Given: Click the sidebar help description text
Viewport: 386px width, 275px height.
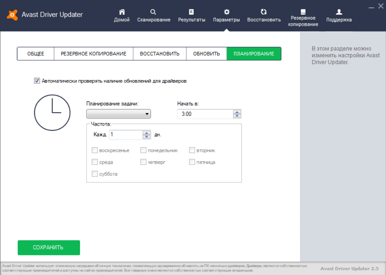Looking at the screenshot, I should click(x=346, y=55).
